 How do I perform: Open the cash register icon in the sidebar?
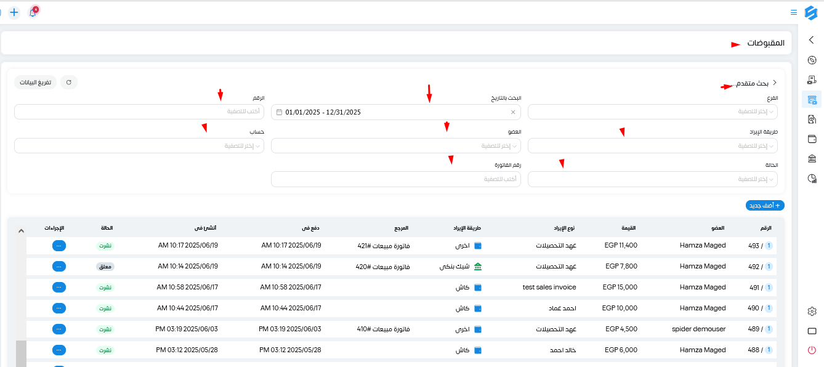(812, 80)
